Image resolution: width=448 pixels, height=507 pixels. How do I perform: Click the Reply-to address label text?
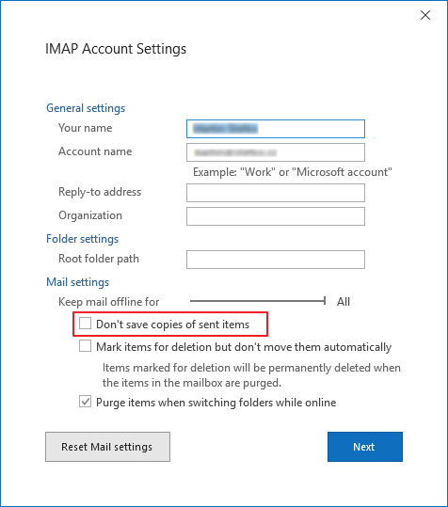tap(100, 192)
